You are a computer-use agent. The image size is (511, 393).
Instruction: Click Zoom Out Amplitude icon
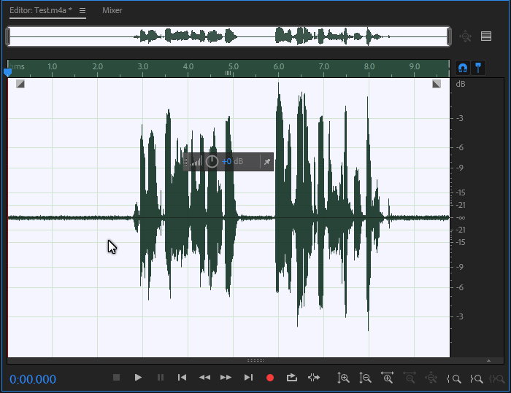pyautogui.click(x=366, y=378)
